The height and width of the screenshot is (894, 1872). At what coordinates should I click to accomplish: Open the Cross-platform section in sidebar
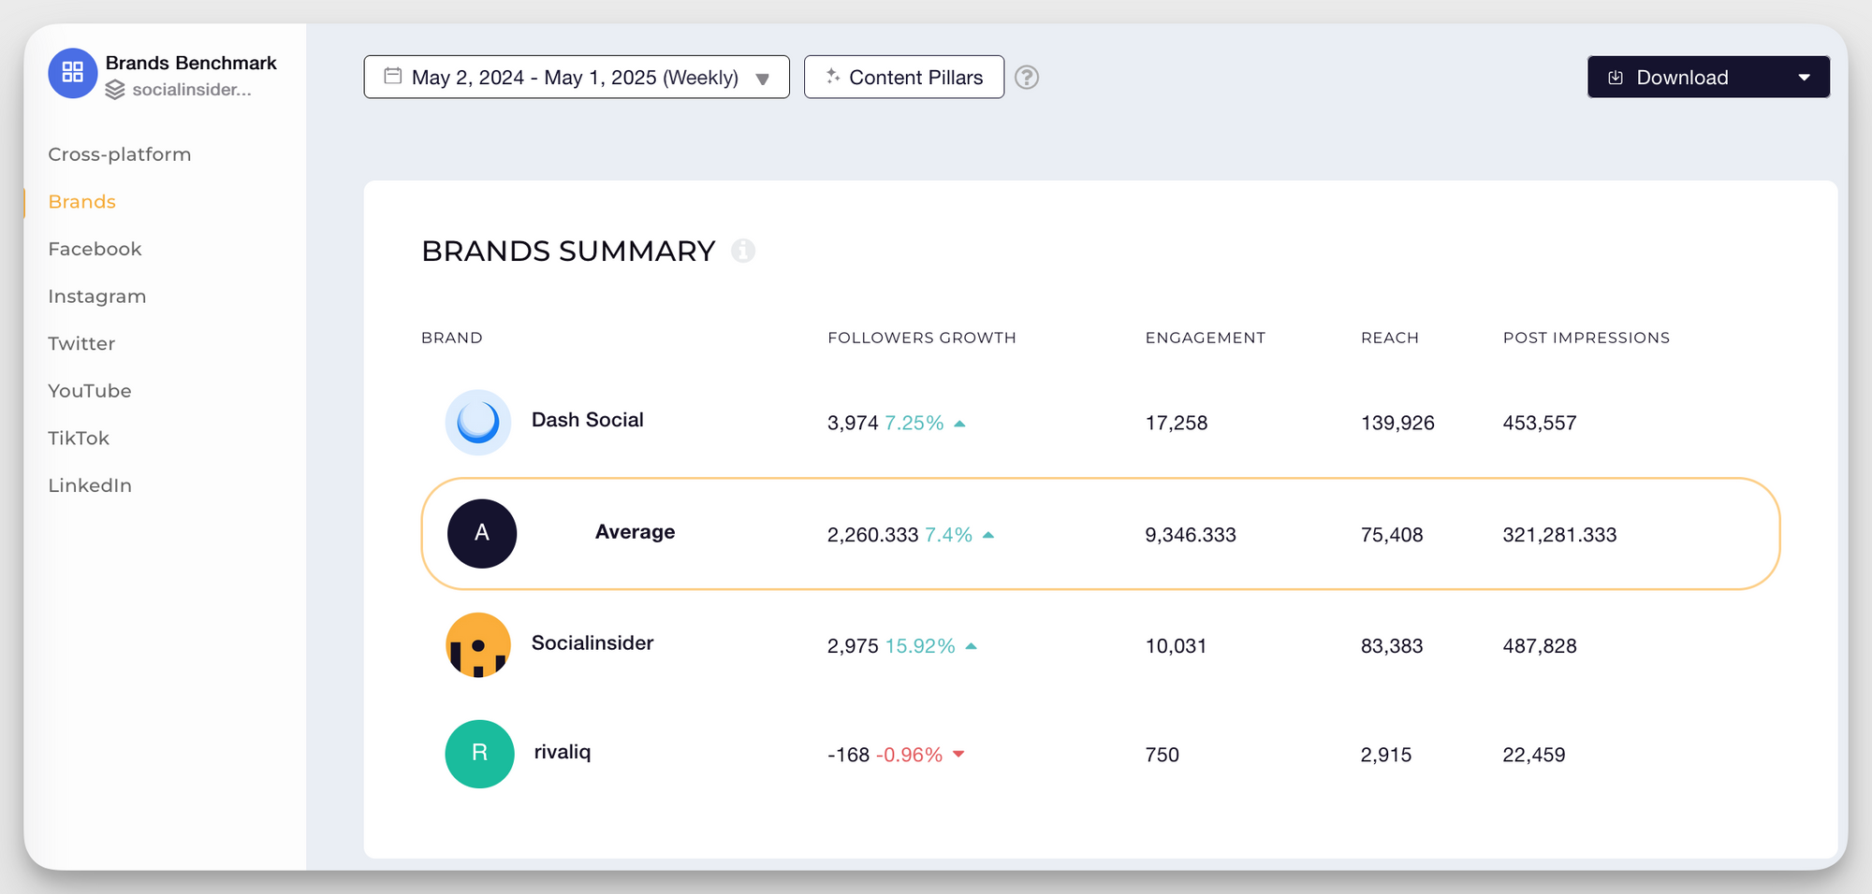point(120,154)
